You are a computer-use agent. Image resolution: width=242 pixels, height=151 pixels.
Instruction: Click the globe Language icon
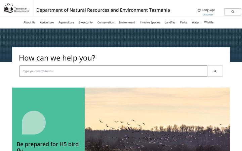click(x=199, y=10)
